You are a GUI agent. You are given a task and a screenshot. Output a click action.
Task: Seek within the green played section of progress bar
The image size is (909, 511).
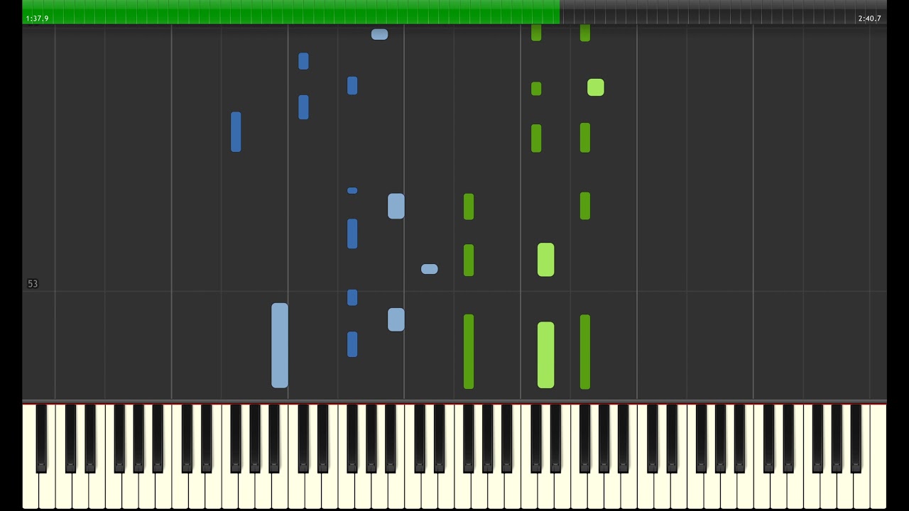[x=291, y=11]
